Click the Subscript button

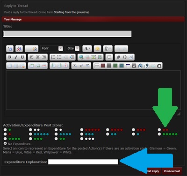pyautogui.click(x=75, y=66)
